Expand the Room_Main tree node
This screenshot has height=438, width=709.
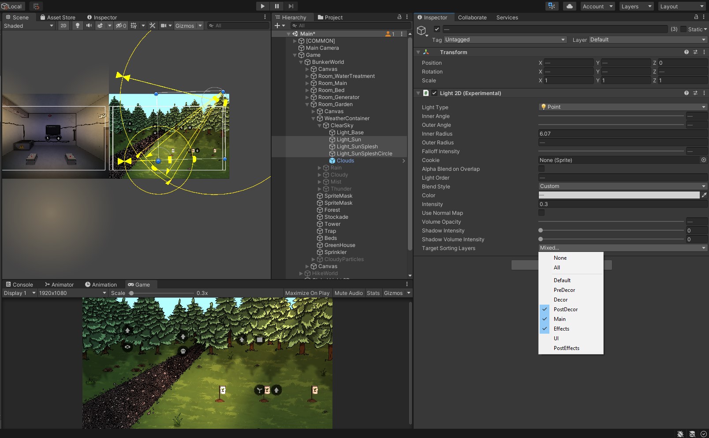[x=307, y=83]
